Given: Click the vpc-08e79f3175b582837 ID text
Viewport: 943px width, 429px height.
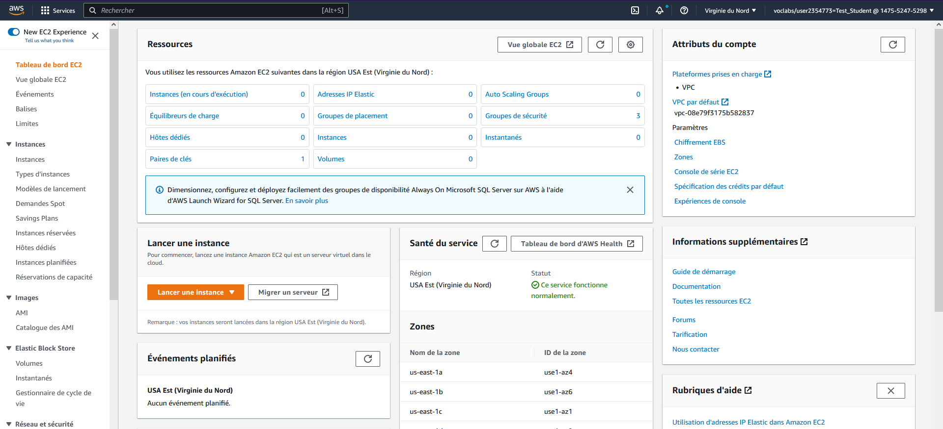Looking at the screenshot, I should (x=714, y=113).
